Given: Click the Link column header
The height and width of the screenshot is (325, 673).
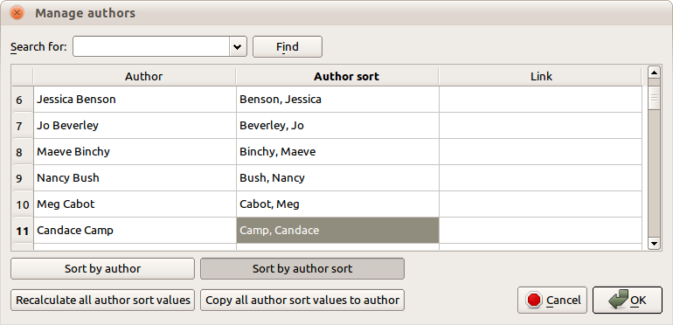Looking at the screenshot, I should (x=540, y=76).
